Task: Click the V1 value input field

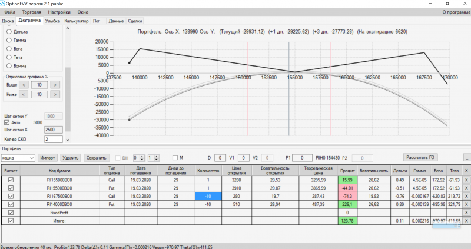Action: coord(244,158)
